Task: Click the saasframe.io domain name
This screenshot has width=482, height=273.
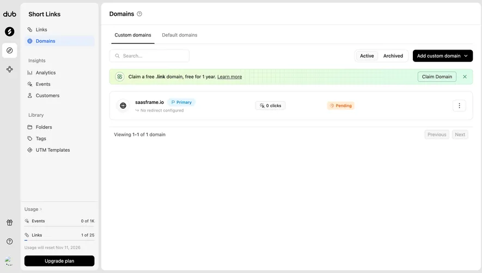Action: click(x=149, y=102)
